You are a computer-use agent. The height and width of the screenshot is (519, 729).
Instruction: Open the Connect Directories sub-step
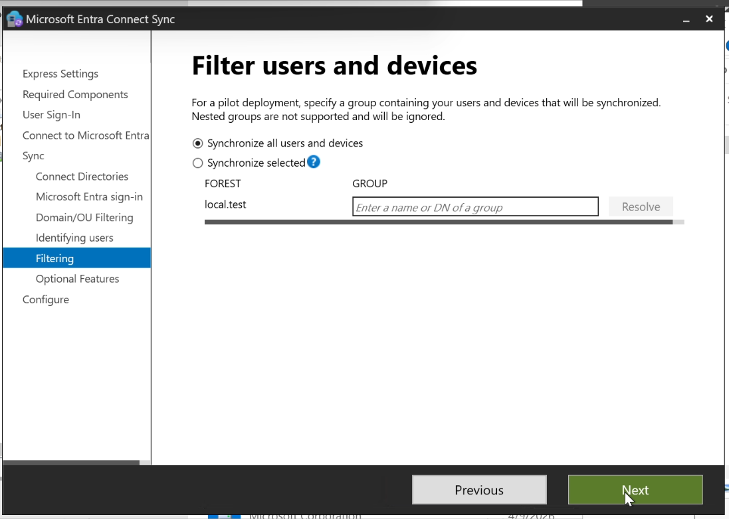[82, 177]
